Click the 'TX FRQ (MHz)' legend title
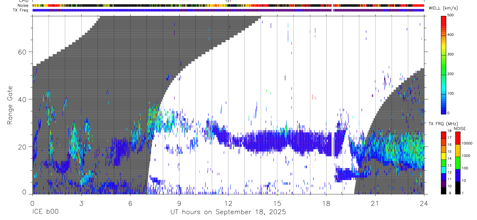 point(443,123)
